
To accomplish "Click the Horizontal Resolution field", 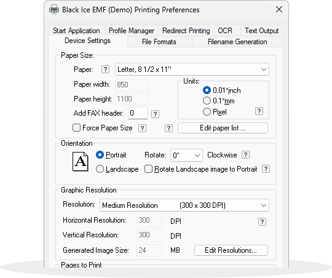I will point(149,220).
